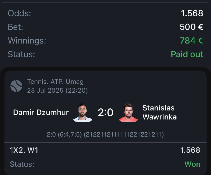Image resolution: width=211 pixels, height=175 pixels.
Task: Click the 784 € winnings amount
Action: pyautogui.click(x=191, y=41)
